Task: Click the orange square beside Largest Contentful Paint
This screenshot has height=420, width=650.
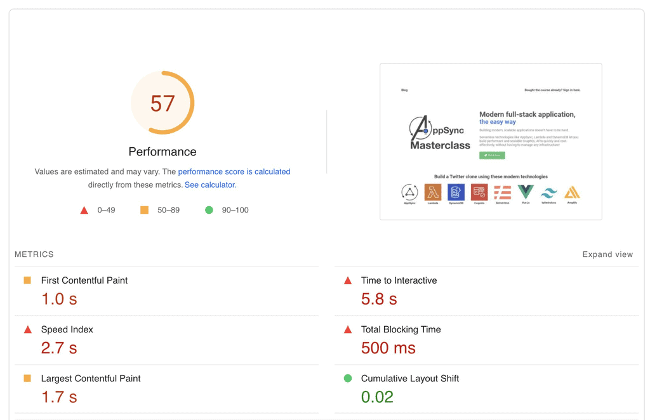Action: 27,379
